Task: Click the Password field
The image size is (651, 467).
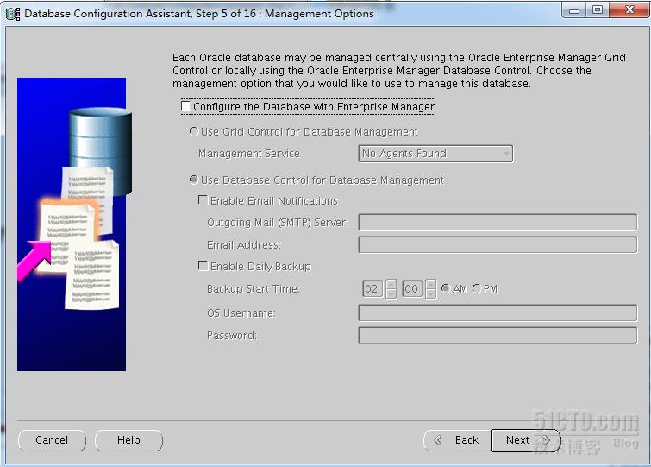Action: point(498,335)
